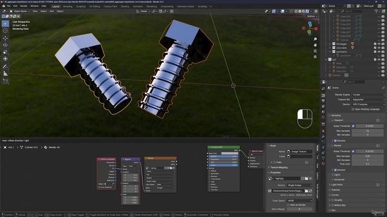Image resolution: width=387 pixels, height=217 pixels.
Task: Adjust the Metallic slider on Principled BSDF
Action: click(x=224, y=156)
